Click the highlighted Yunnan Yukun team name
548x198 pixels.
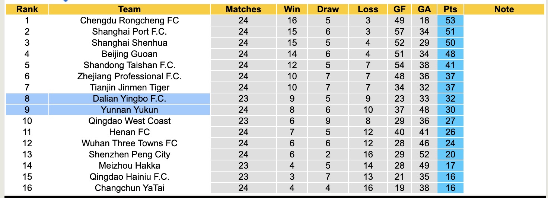click(129, 110)
